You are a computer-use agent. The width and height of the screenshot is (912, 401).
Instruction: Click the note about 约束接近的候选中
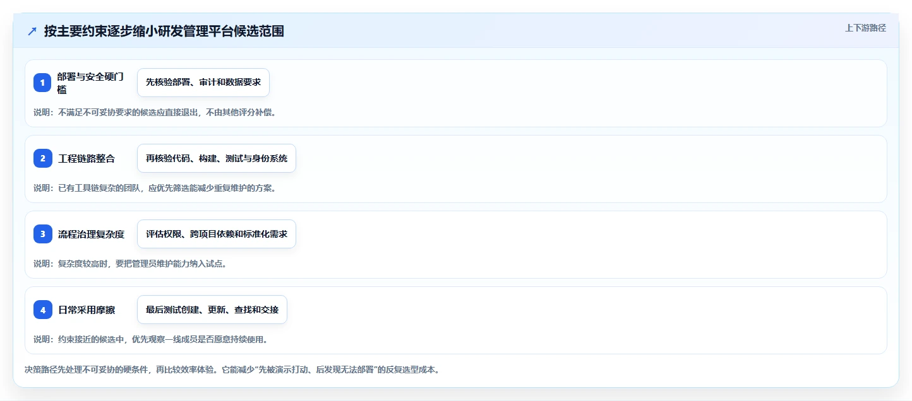click(150, 340)
